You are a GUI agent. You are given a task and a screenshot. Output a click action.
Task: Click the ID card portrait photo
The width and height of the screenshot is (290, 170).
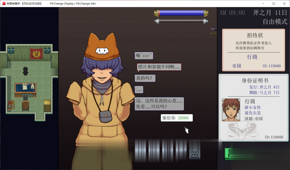231,110
